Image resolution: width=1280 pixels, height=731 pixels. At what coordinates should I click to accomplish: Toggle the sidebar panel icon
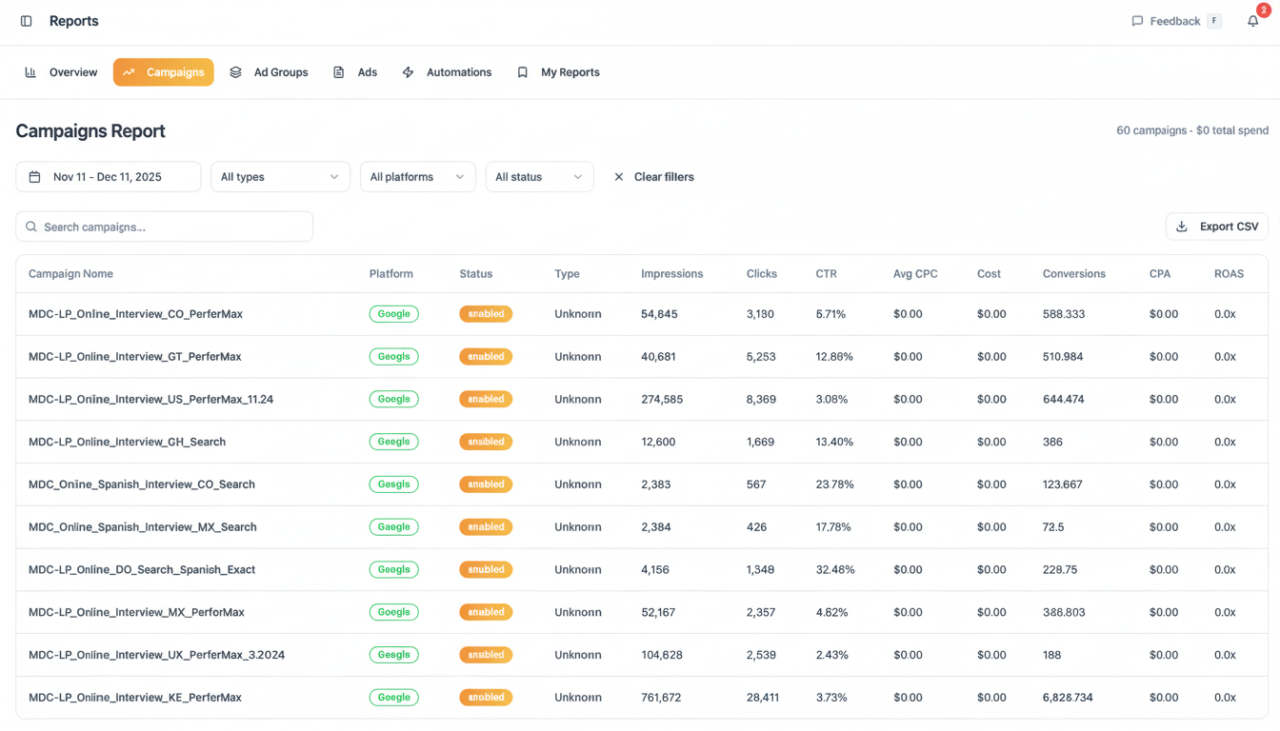pyautogui.click(x=27, y=21)
